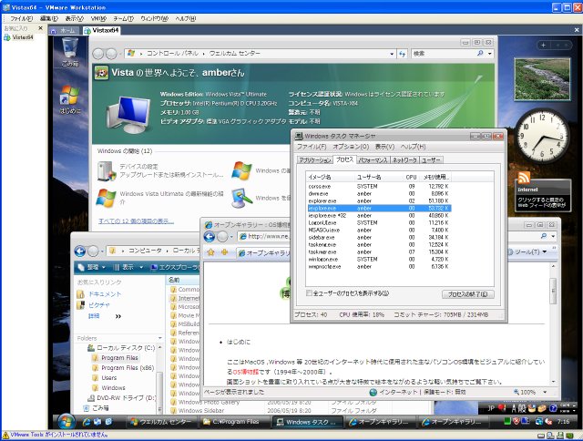
Task: Open オプション menu in Task Manager
Action: click(x=351, y=147)
